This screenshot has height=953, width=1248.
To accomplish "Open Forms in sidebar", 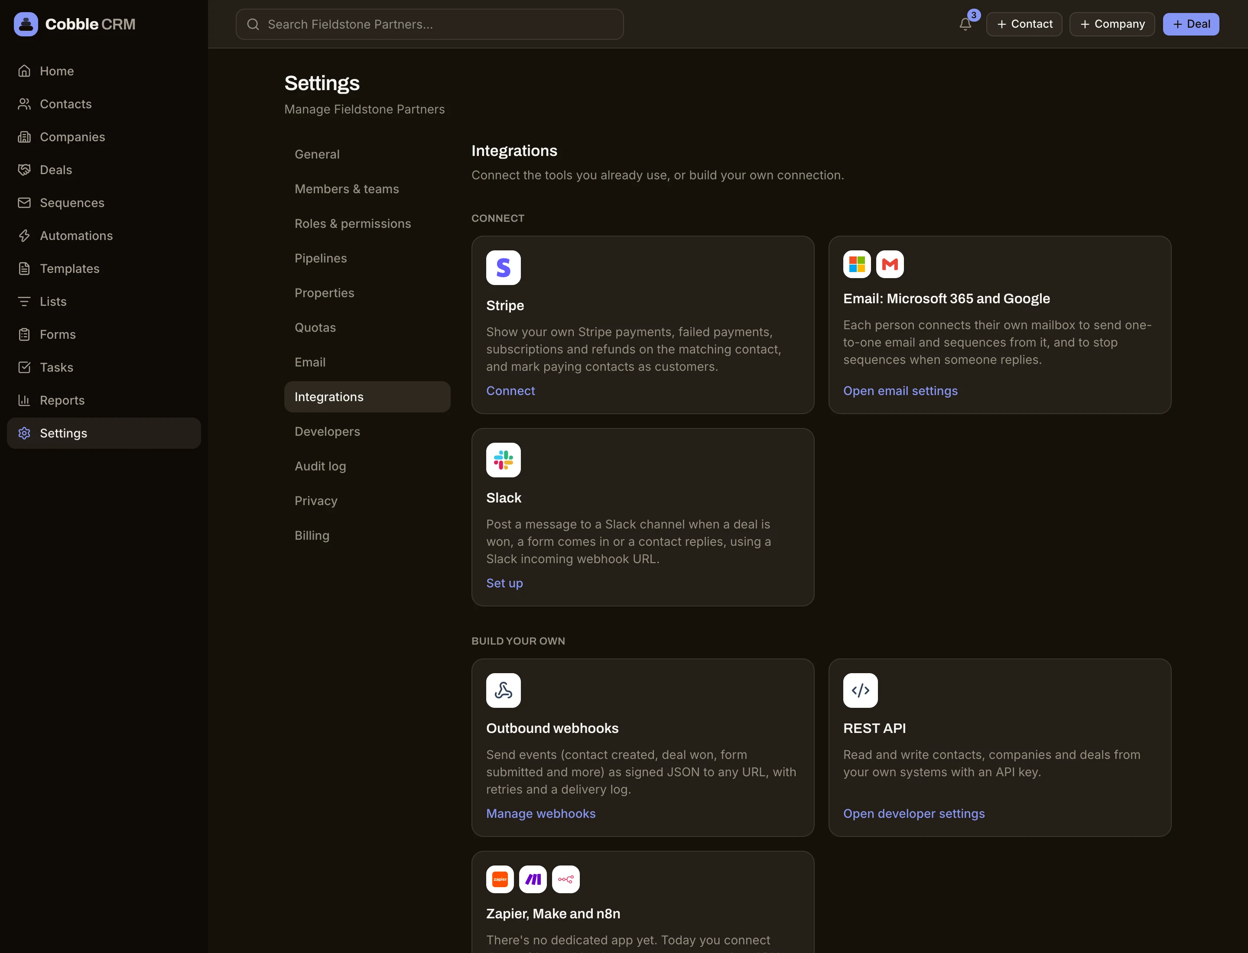I will tap(104, 334).
